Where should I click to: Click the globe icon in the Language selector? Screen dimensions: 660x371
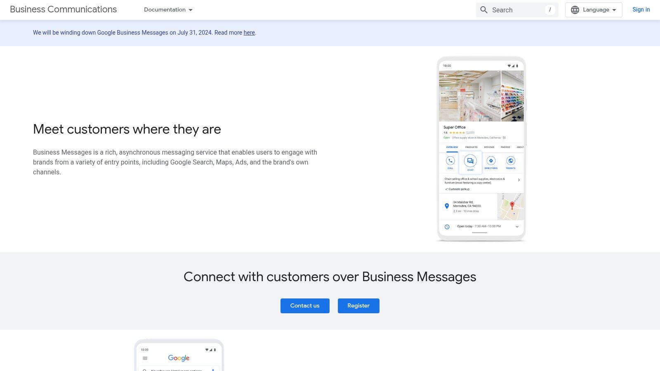tap(575, 9)
